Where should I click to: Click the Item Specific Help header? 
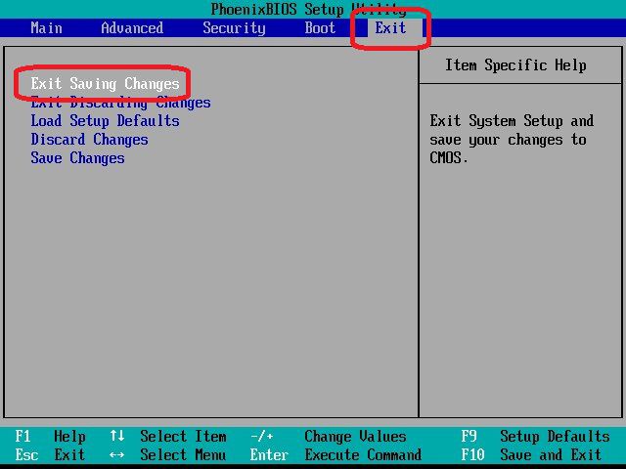515,65
